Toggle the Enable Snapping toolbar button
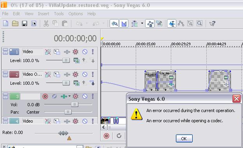The image size is (243, 148). pos(114,23)
